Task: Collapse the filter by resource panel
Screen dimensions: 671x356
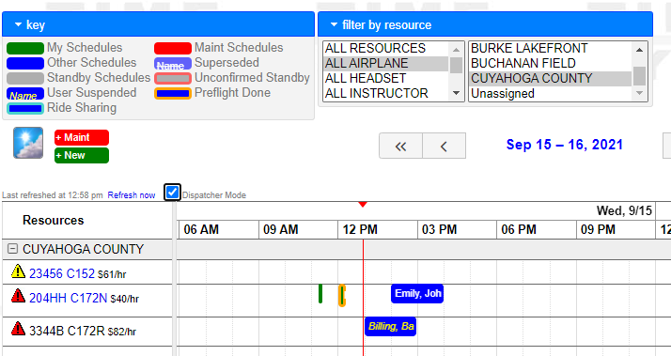Action: tap(334, 24)
